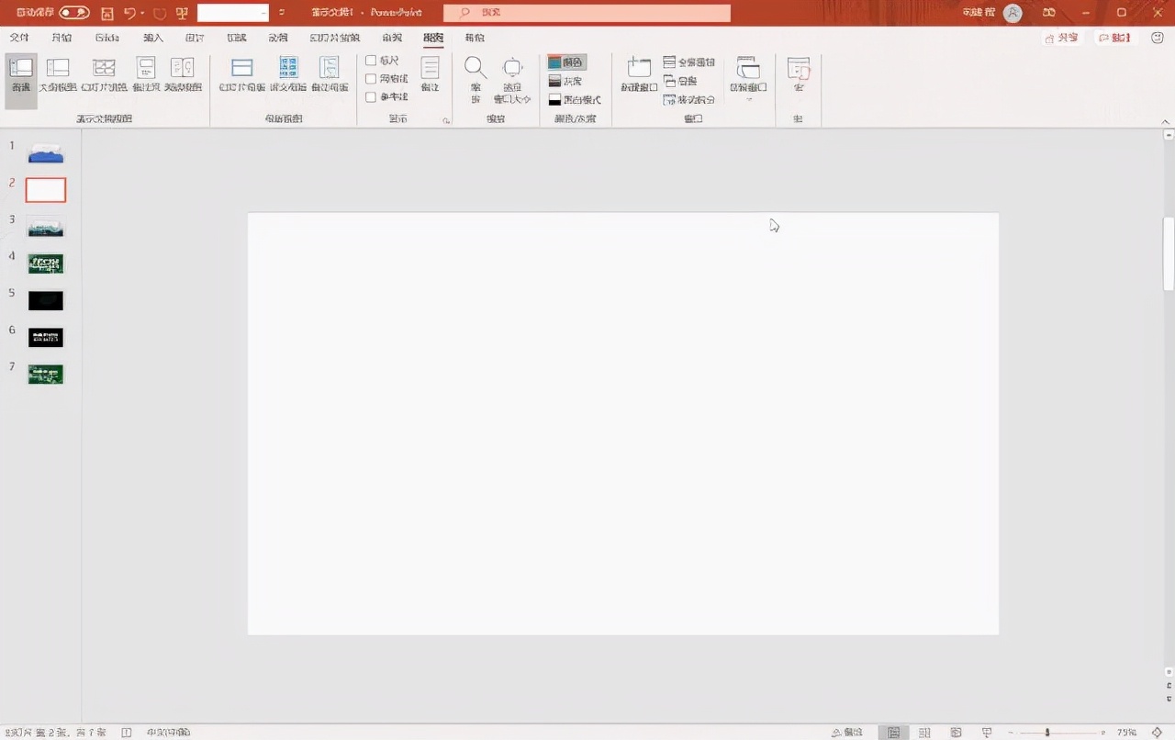Click Move Split option

click(x=688, y=99)
